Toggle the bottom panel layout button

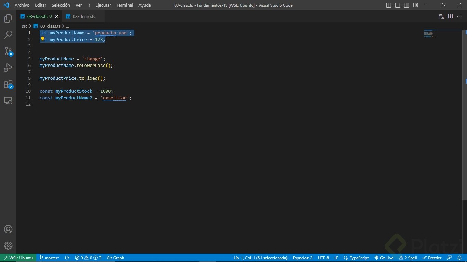[x=398, y=5]
